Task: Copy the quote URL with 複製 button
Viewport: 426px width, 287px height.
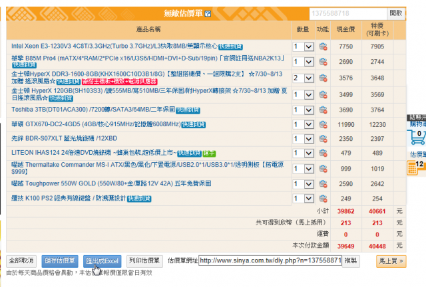Action: click(351, 261)
